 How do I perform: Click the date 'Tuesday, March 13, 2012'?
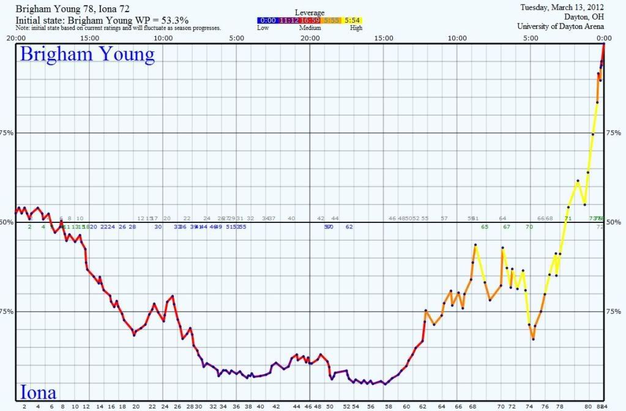[x=562, y=7]
